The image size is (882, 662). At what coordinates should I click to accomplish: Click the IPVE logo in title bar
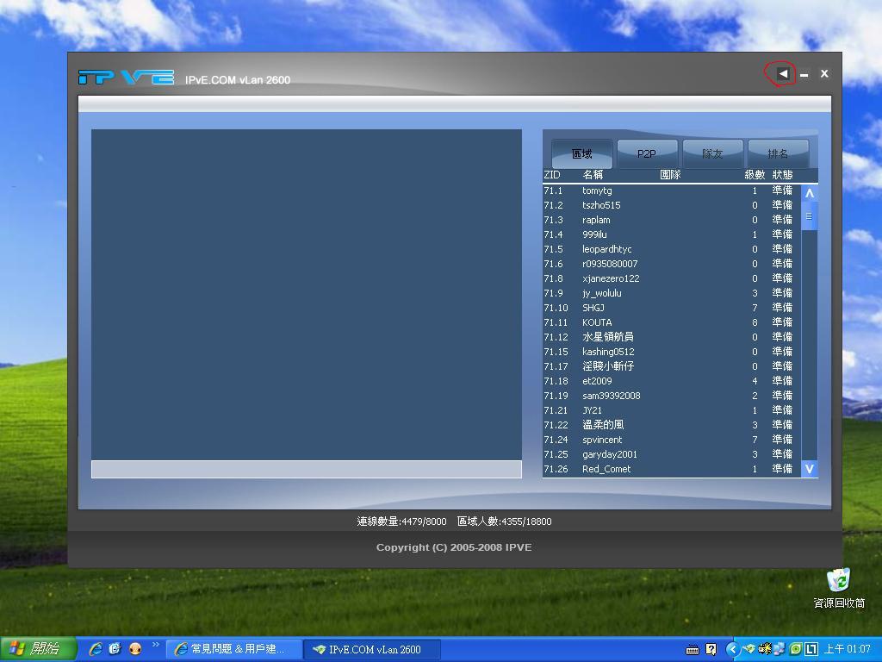click(126, 77)
